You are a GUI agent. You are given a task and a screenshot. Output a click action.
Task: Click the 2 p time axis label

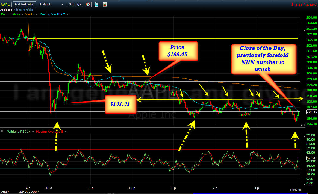215,188
